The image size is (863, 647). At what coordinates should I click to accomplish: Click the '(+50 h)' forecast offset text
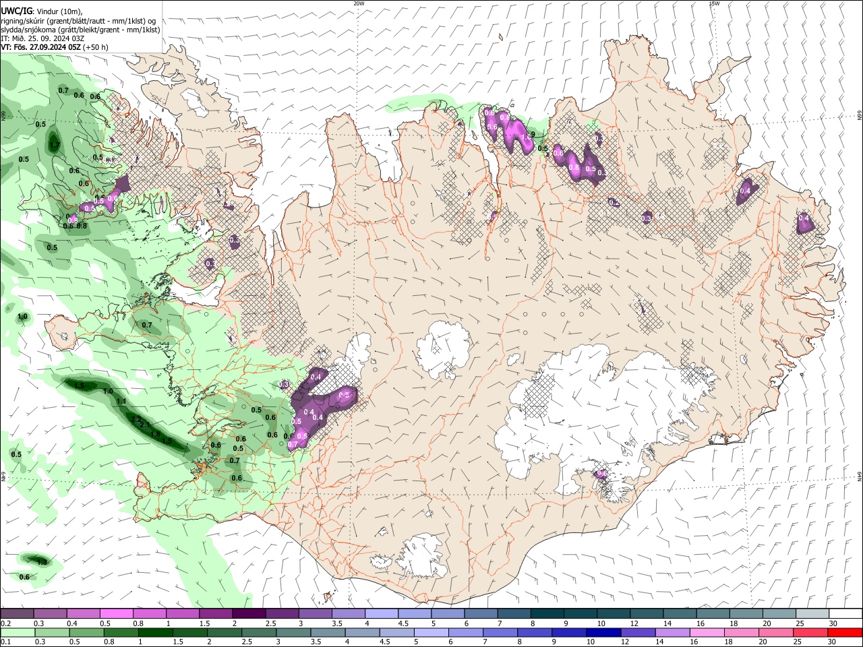(96, 48)
